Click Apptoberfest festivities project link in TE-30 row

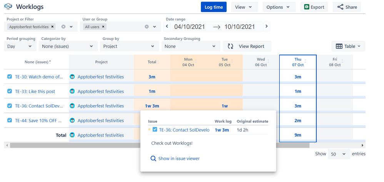pyautogui.click(x=101, y=77)
